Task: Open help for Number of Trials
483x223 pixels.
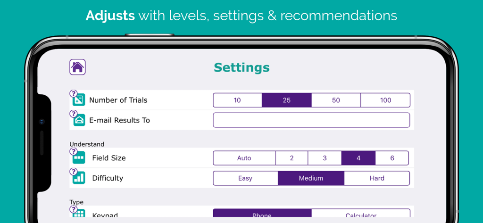Action: click(73, 93)
